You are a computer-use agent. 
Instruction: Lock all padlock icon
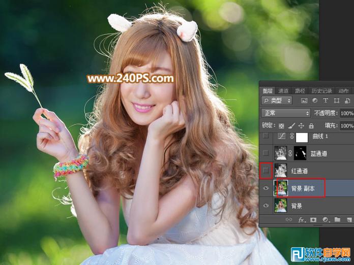(311, 125)
